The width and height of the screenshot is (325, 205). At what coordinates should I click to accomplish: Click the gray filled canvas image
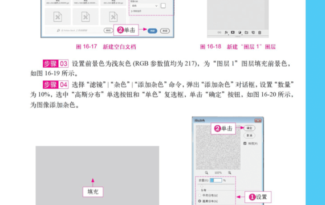click(x=97, y=175)
